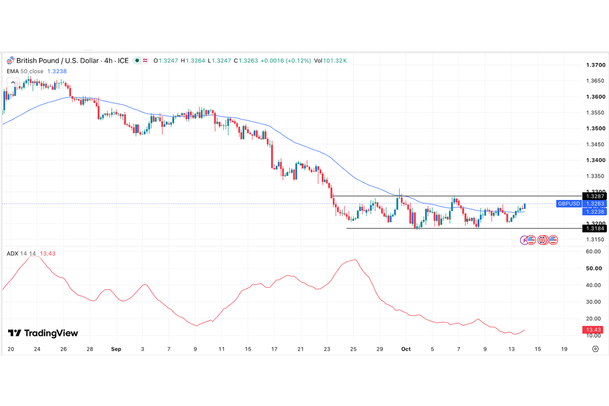Open the UK flag economic event marker
Viewport: 609px width, 406px height.
[542, 240]
